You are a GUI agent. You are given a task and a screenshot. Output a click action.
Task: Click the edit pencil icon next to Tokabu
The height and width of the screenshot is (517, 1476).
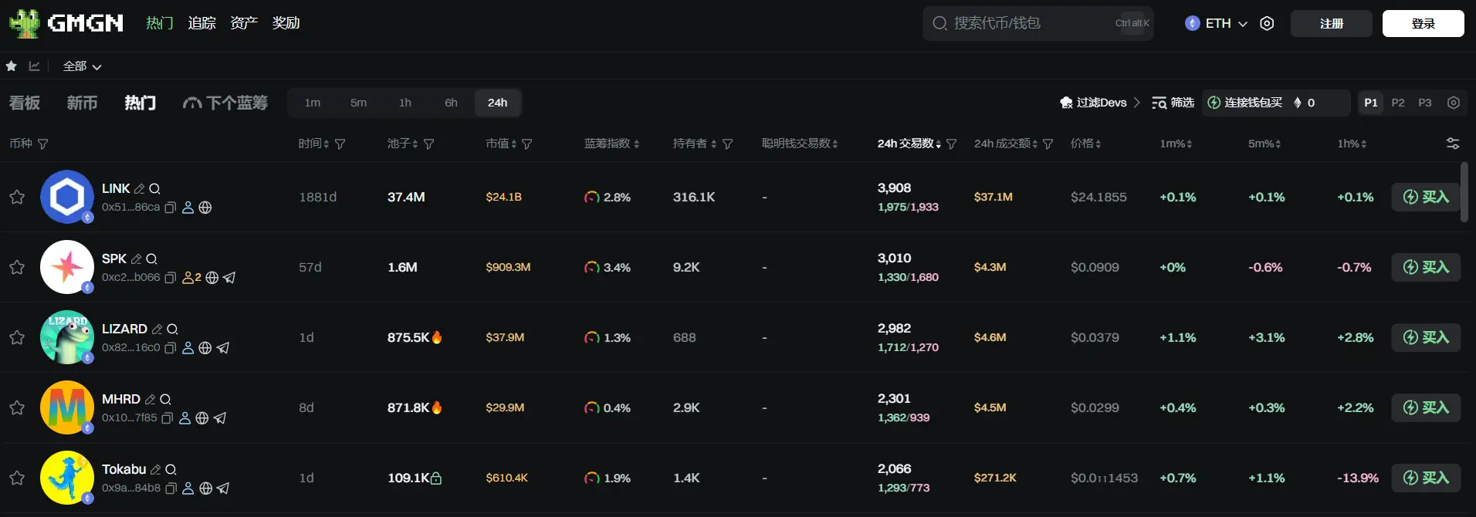155,470
